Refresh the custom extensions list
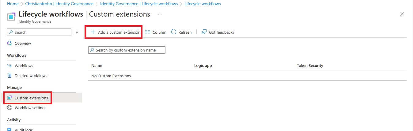 [x=181, y=32]
